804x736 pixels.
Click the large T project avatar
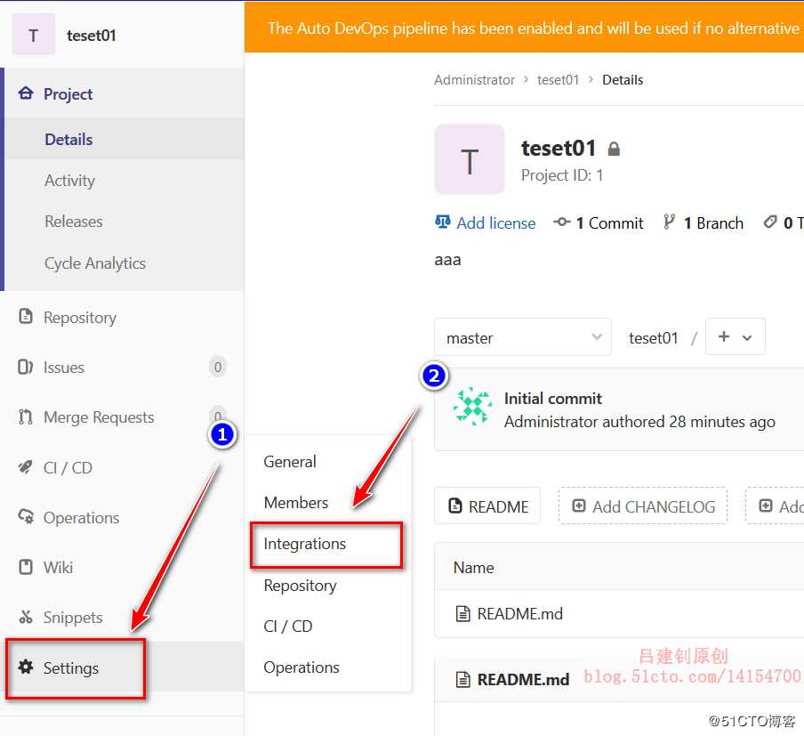point(470,159)
